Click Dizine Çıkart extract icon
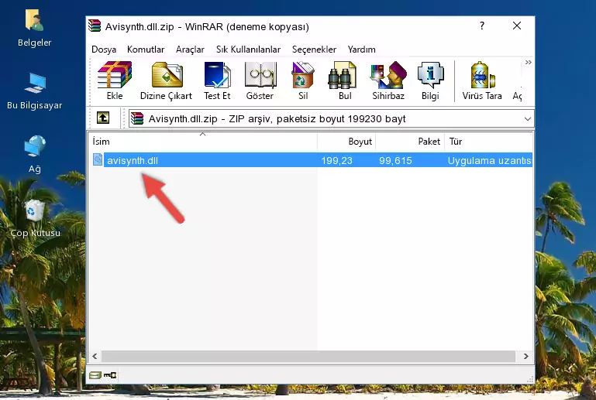This screenshot has height=400, width=596. point(166,80)
